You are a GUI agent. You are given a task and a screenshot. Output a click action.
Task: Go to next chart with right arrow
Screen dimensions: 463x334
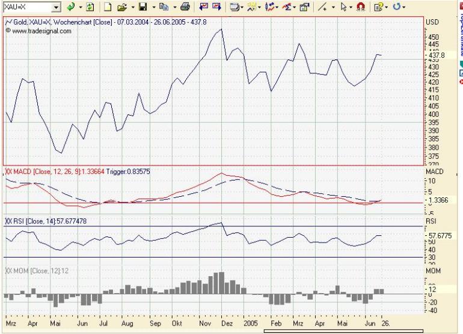pyautogui.click(x=216, y=7)
